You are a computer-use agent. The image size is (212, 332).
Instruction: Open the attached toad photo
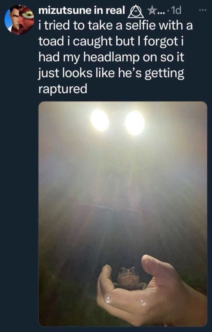click(123, 214)
